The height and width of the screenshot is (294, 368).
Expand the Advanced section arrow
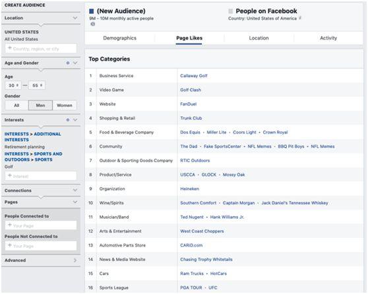click(x=75, y=260)
